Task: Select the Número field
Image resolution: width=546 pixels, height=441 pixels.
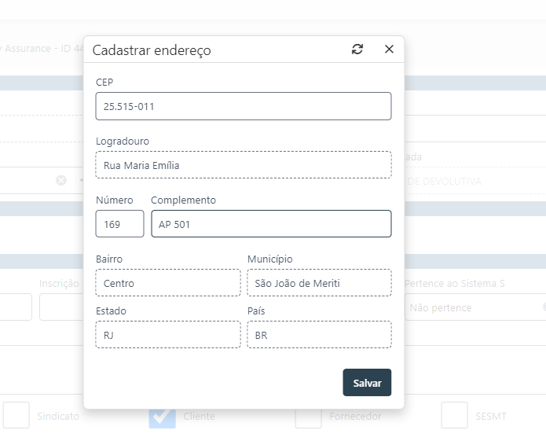Action: (119, 224)
